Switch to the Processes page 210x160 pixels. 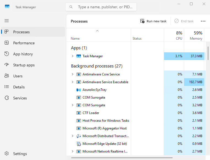pyautogui.click(x=33, y=32)
